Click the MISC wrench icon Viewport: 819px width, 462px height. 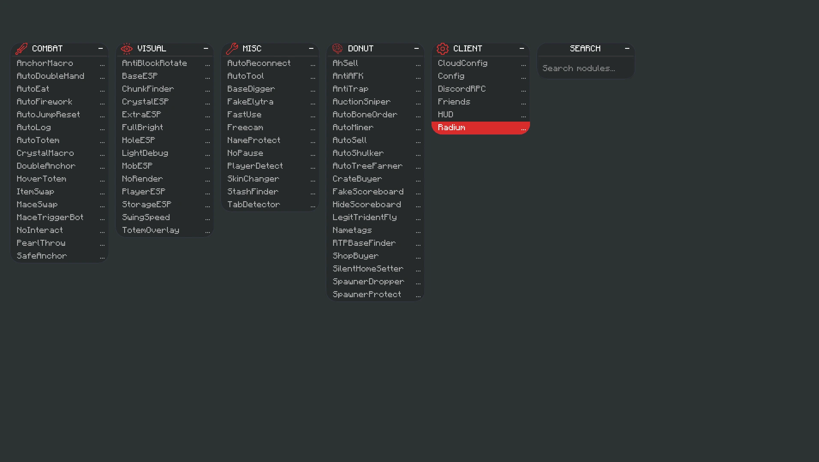[232, 48]
